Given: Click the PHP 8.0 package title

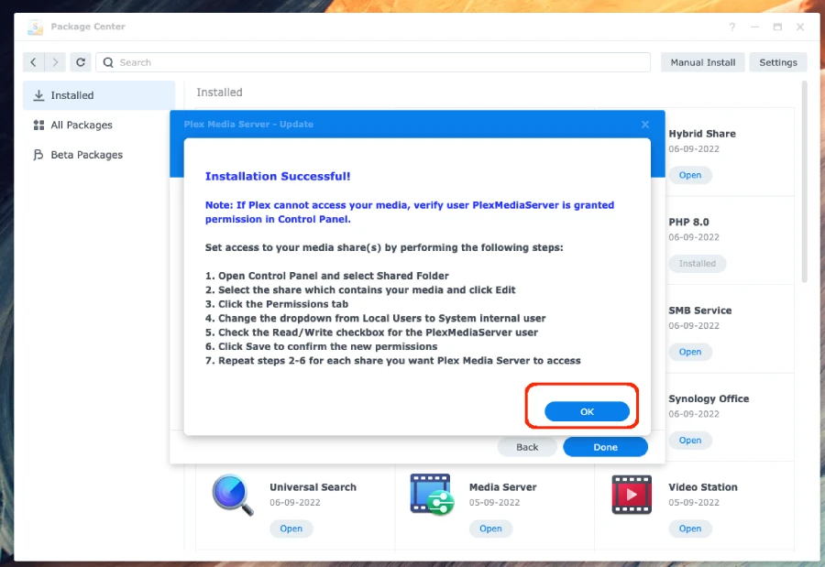Looking at the screenshot, I should click(688, 222).
